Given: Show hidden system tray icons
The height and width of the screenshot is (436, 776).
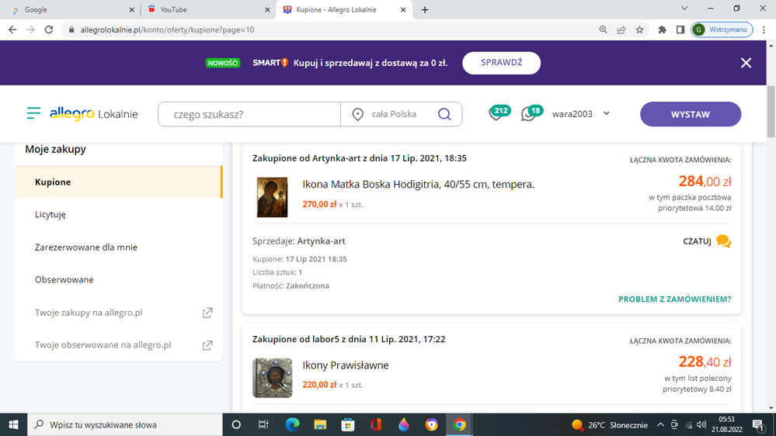Looking at the screenshot, I should tap(660, 424).
